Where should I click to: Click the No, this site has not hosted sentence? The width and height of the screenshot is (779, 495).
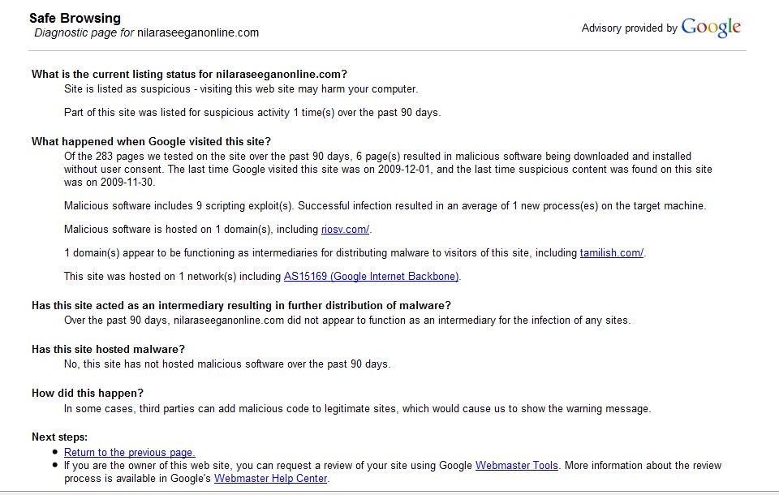pos(227,364)
